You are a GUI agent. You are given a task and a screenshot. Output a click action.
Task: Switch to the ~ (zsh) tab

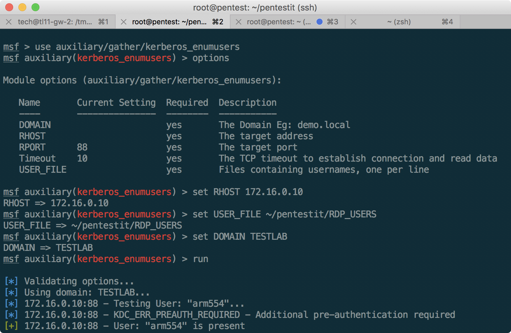(399, 22)
